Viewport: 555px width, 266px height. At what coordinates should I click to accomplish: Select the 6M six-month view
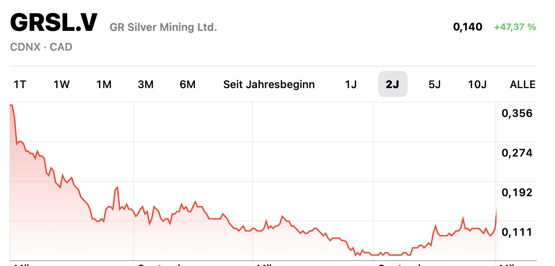click(x=188, y=84)
